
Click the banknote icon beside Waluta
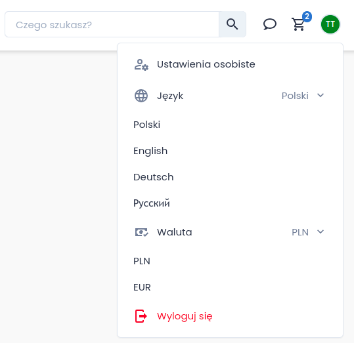click(x=141, y=232)
